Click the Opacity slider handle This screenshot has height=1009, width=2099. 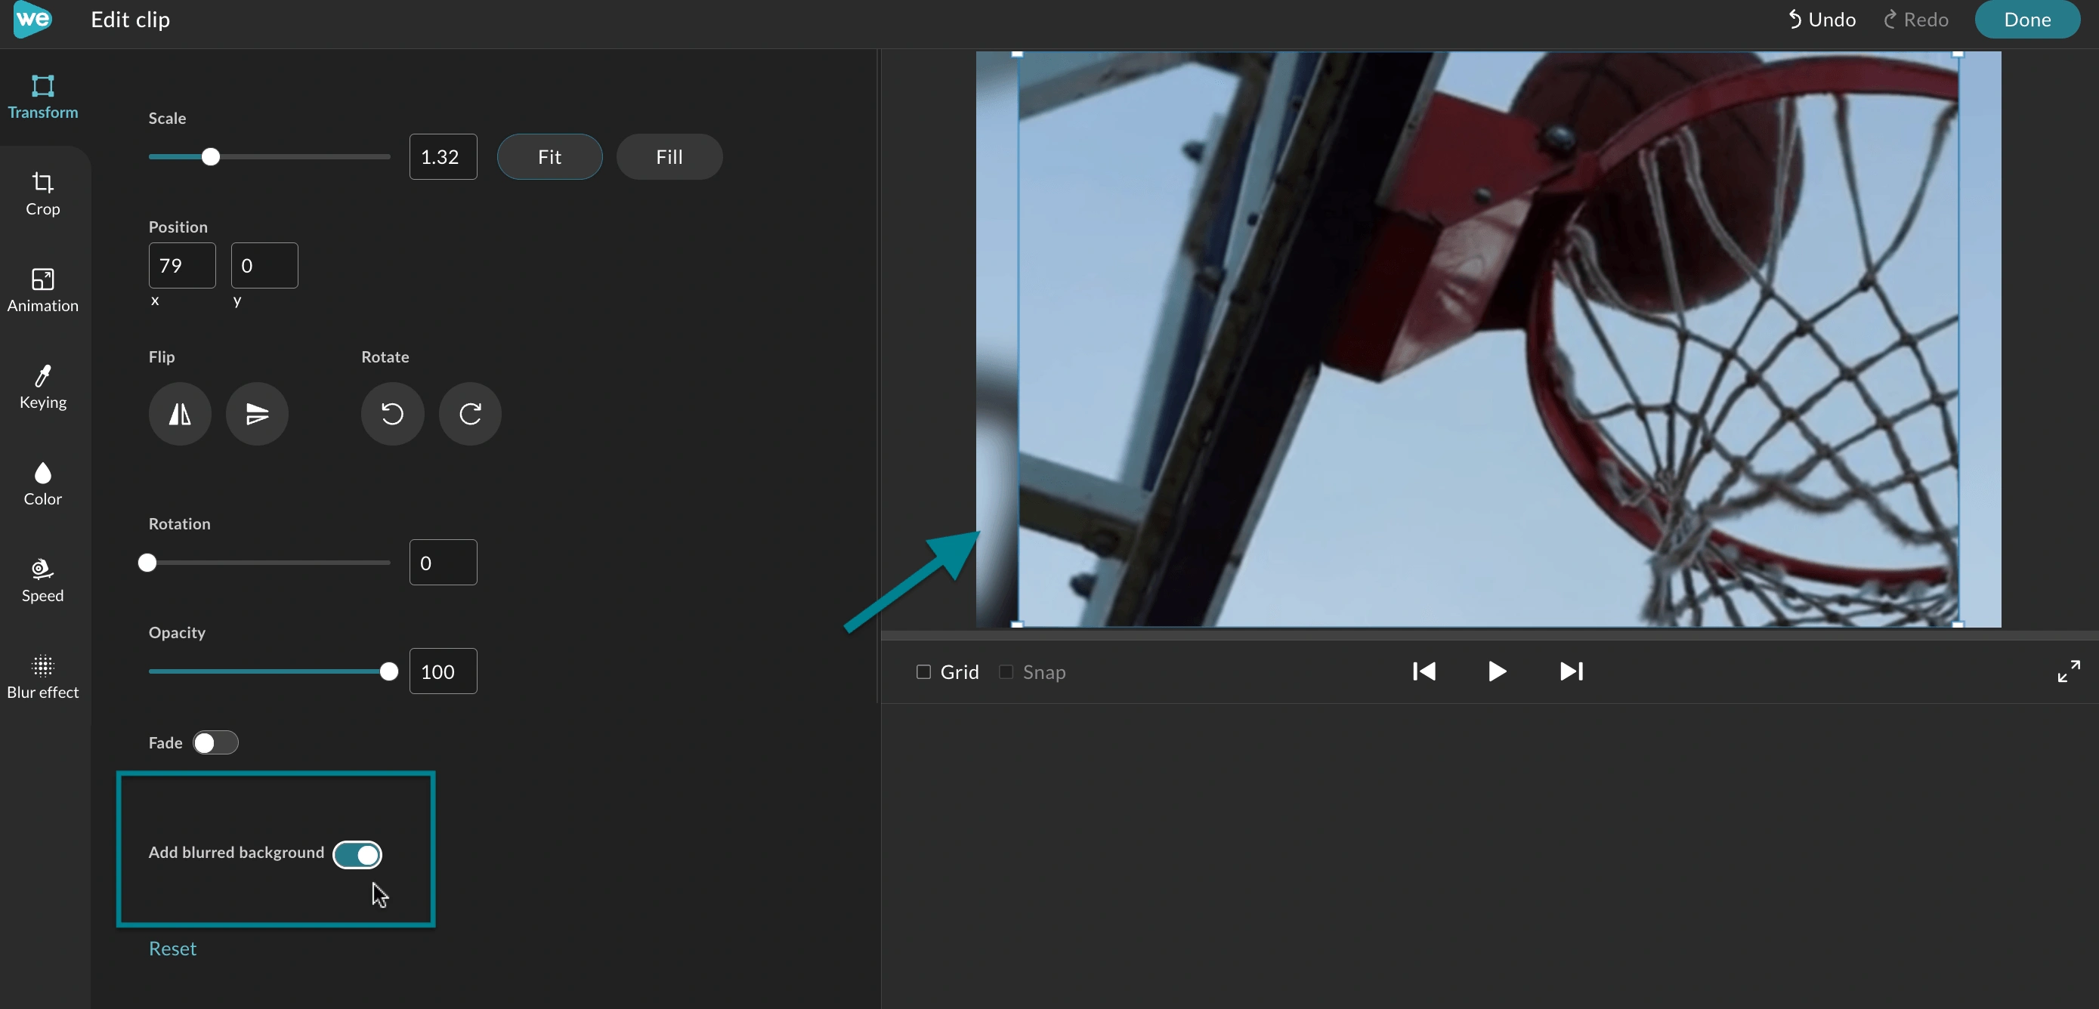coord(389,672)
